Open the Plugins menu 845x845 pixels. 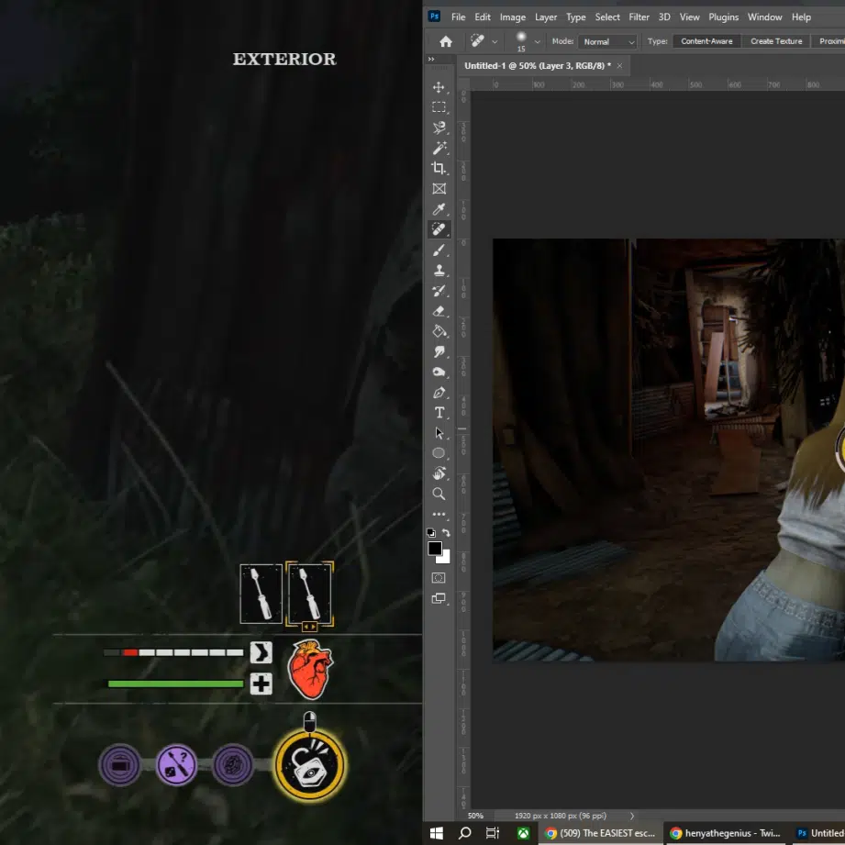(x=723, y=17)
